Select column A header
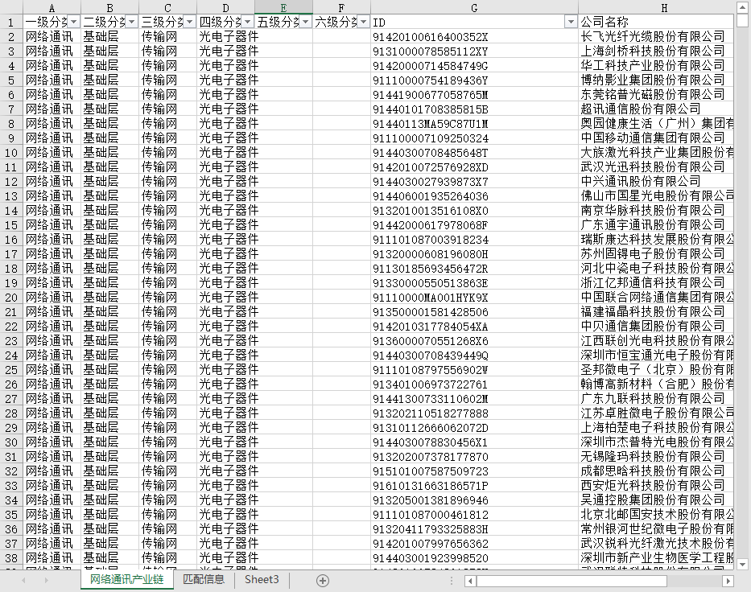 coord(52,8)
